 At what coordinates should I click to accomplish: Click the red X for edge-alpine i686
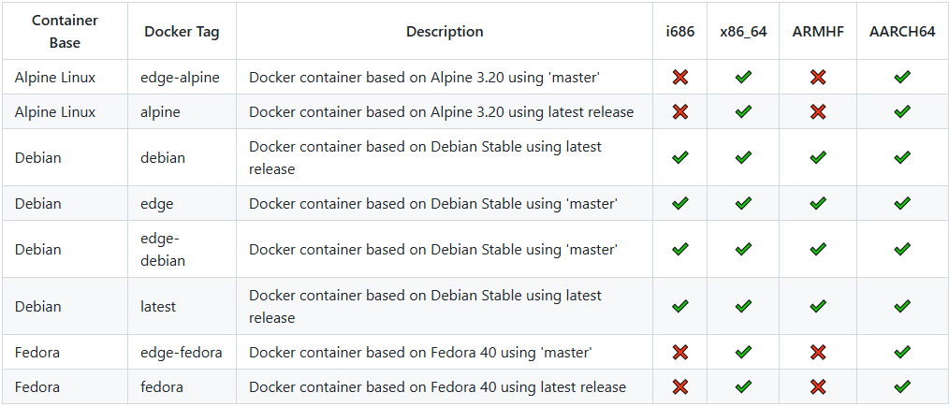click(x=680, y=78)
